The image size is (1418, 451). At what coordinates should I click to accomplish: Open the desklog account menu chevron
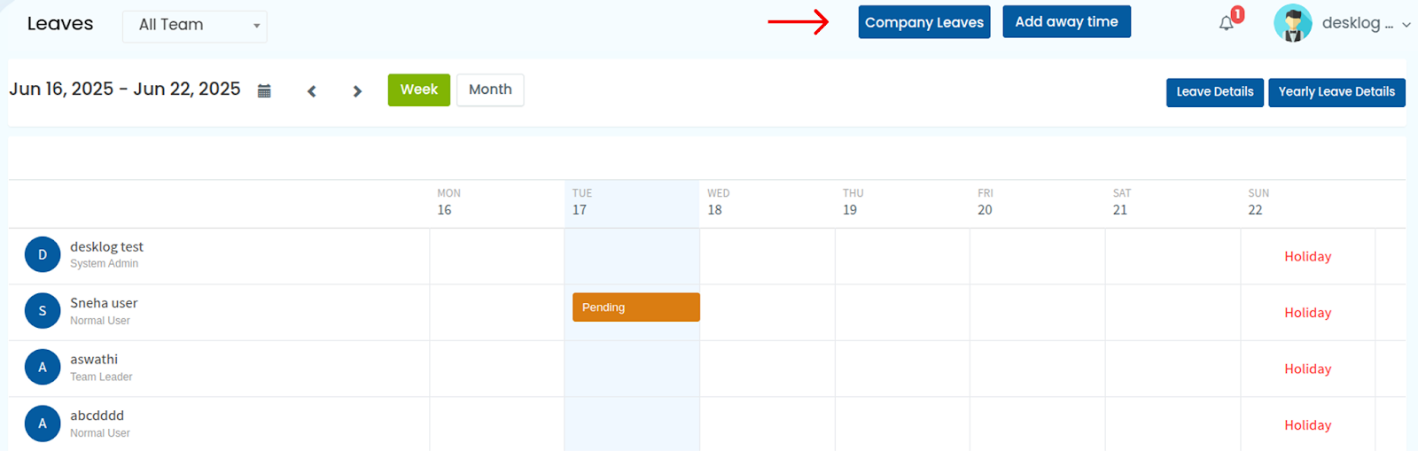tap(1406, 25)
